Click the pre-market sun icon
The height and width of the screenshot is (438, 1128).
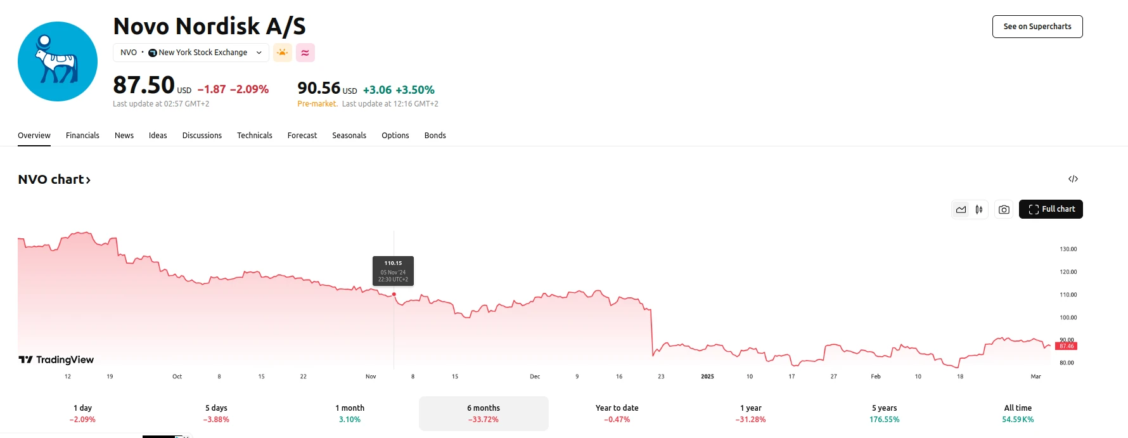coord(283,53)
